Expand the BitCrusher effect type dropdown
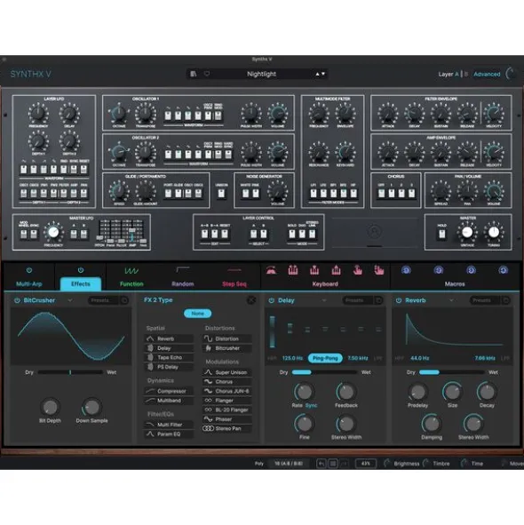The width and height of the screenshot is (524, 525). point(70,300)
